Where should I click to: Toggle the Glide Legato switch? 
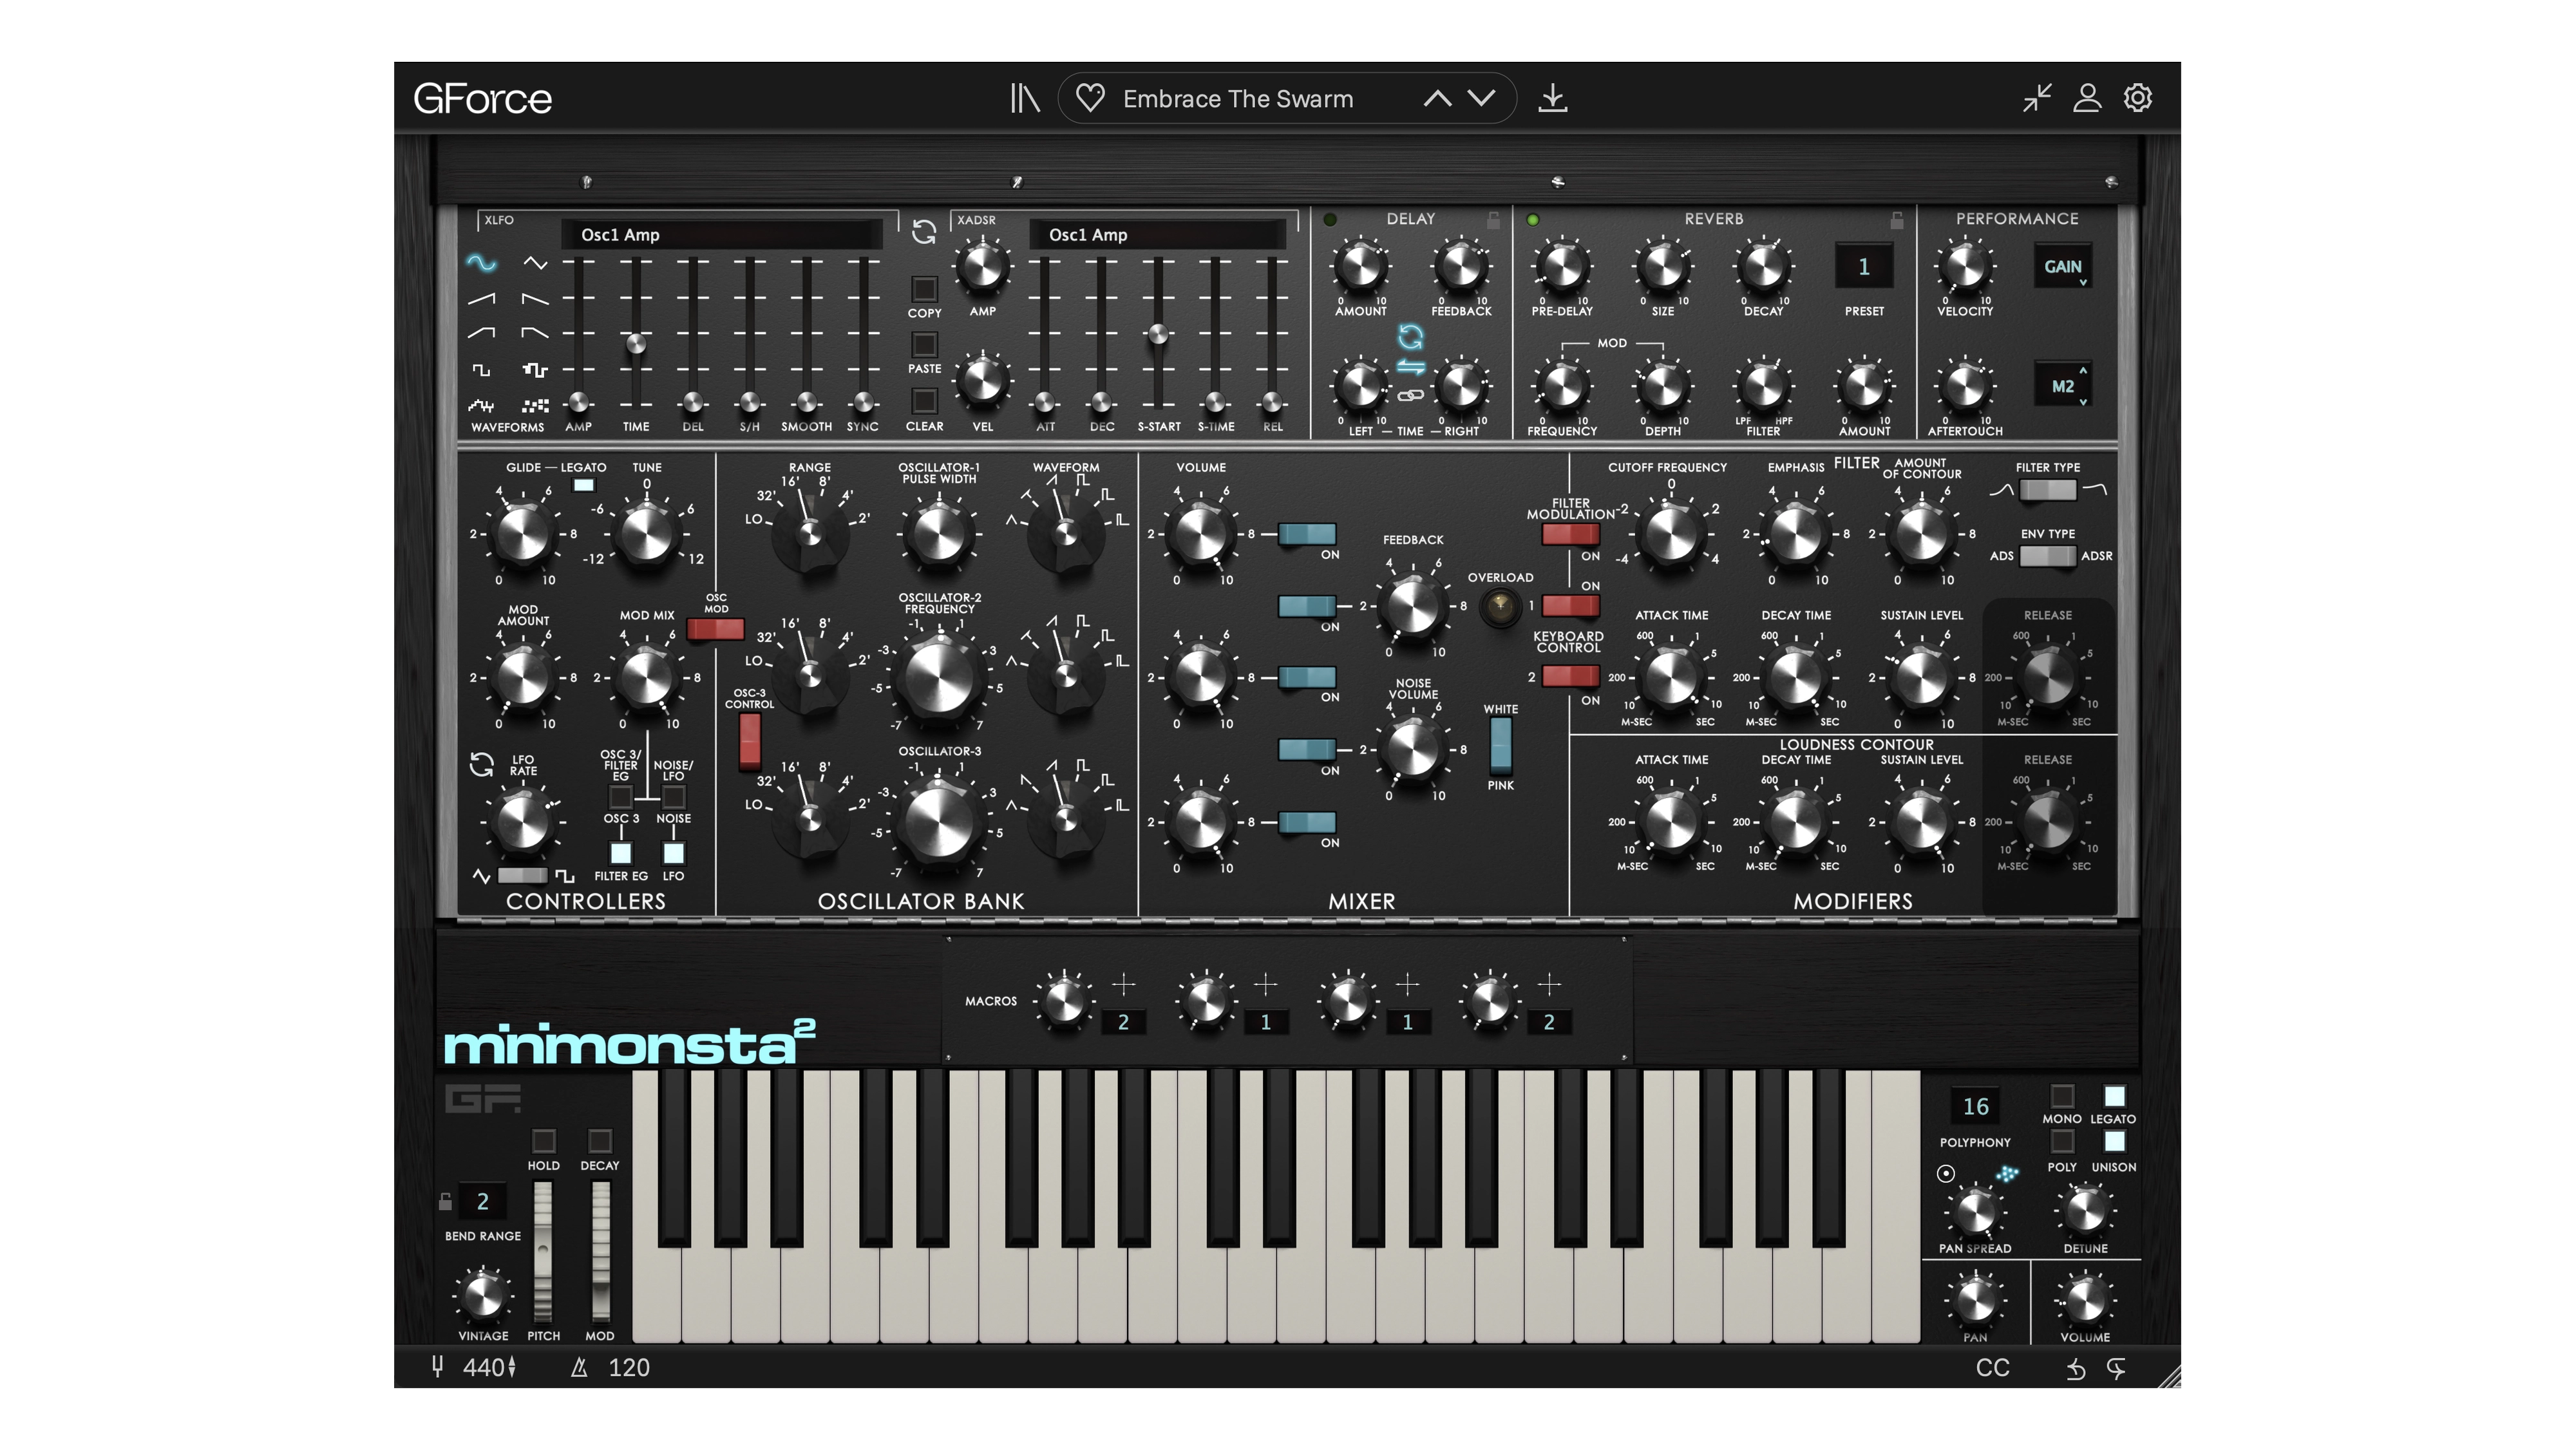coord(583,485)
